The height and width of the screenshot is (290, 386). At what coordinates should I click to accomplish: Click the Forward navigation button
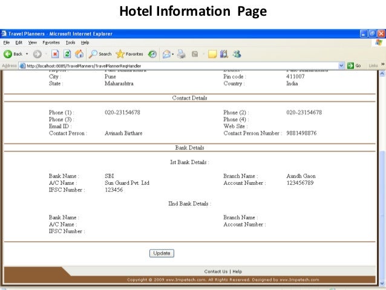[37, 54]
